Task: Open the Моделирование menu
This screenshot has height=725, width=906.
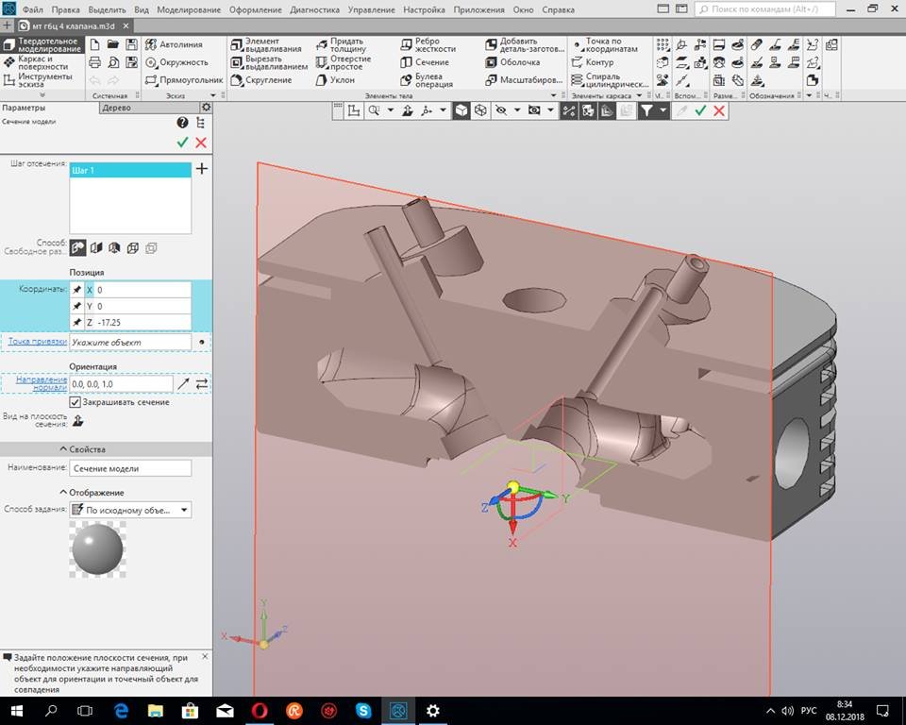Action: point(189,8)
